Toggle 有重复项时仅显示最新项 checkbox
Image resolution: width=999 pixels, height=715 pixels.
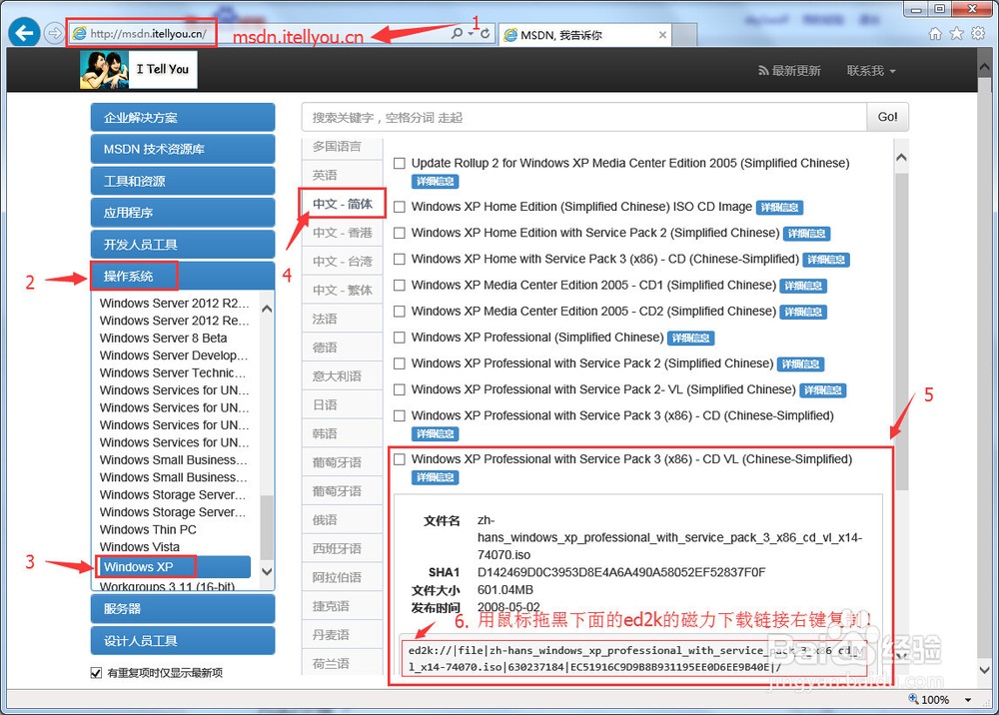point(97,673)
